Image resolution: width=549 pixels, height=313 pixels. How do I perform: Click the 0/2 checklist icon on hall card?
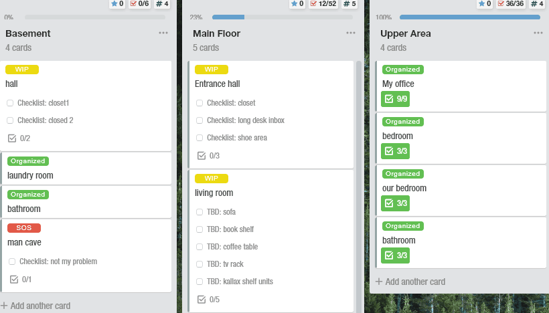(12, 138)
